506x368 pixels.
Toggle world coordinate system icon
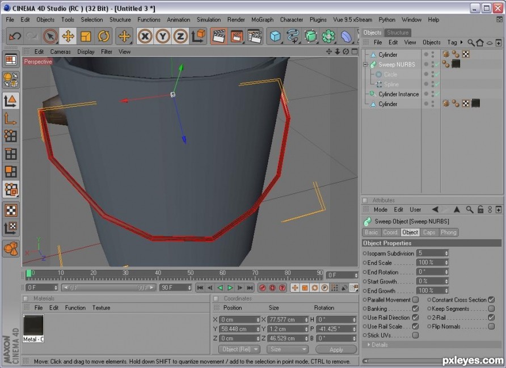[198, 36]
